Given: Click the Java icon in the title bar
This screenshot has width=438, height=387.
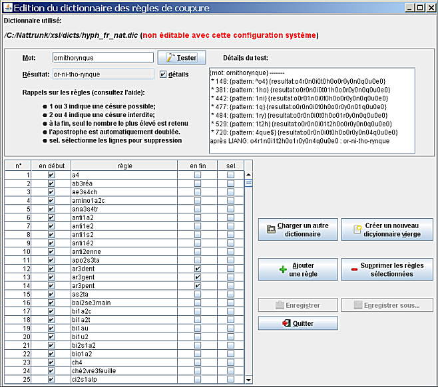Looking at the screenshot, I should (x=7, y=8).
